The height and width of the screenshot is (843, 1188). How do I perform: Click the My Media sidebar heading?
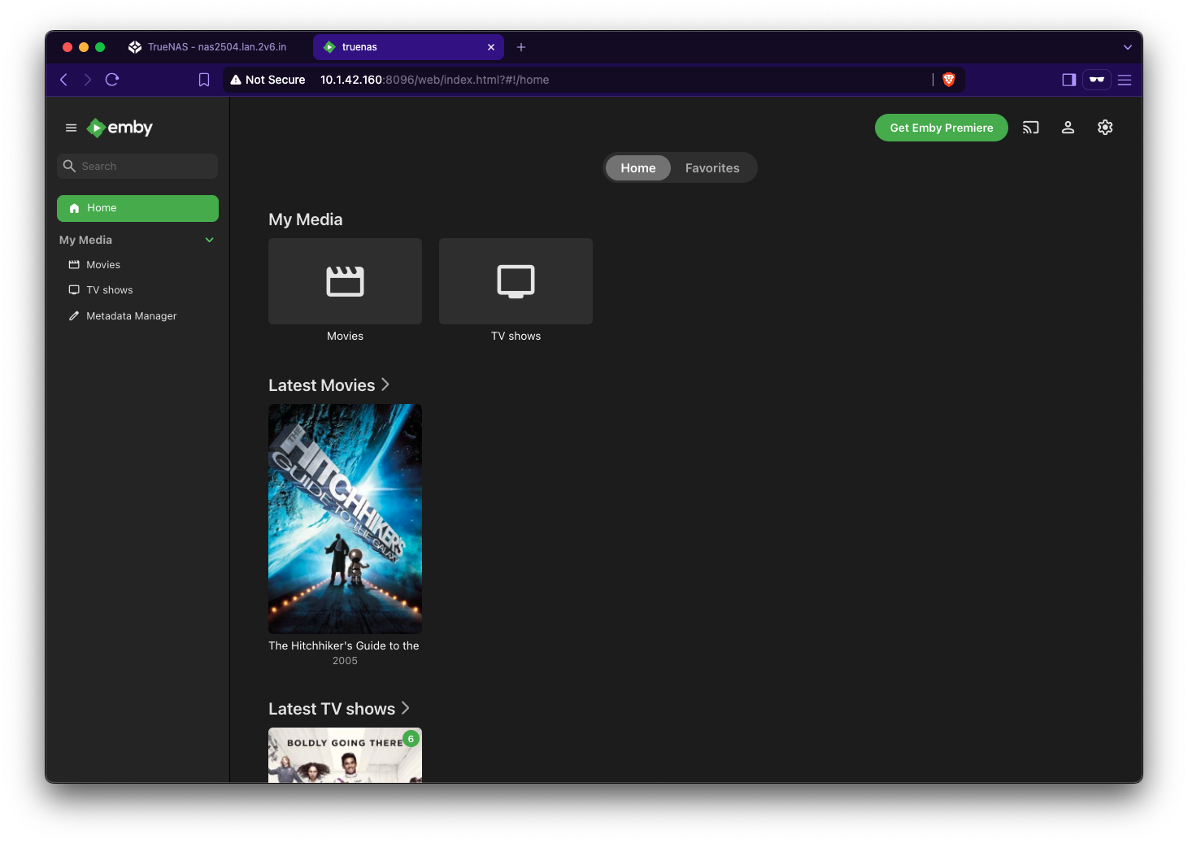(85, 240)
